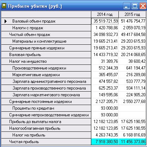Click the cell with value 49 417 684,58
The height and width of the screenshot is (147, 147).
tap(132, 35)
